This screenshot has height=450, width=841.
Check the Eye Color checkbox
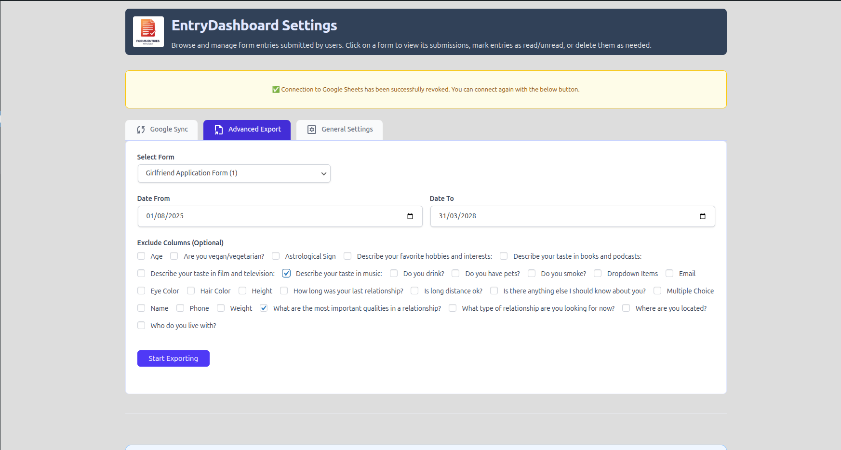pyautogui.click(x=141, y=291)
